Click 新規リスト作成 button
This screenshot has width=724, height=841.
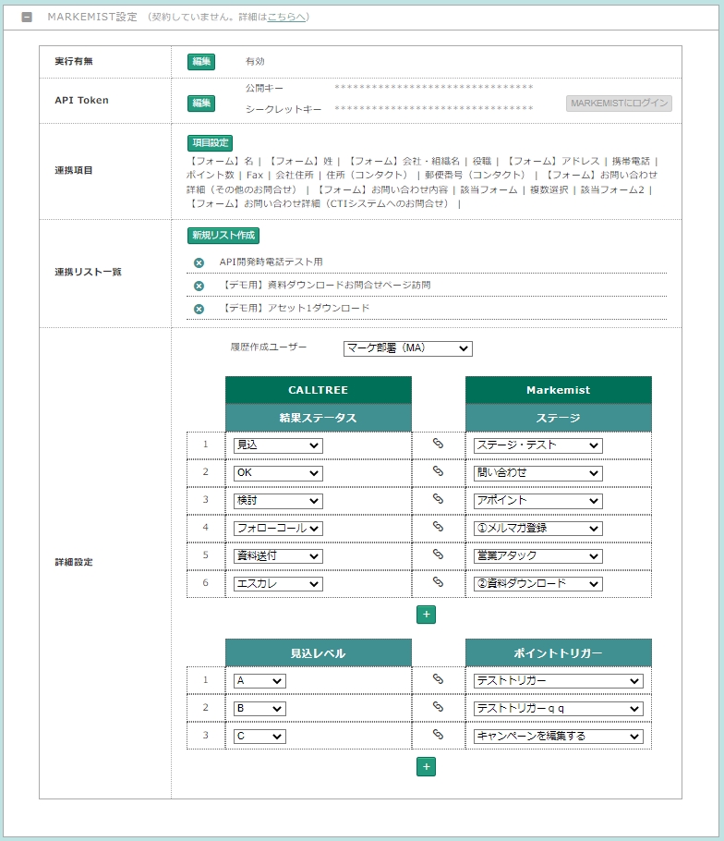223,235
